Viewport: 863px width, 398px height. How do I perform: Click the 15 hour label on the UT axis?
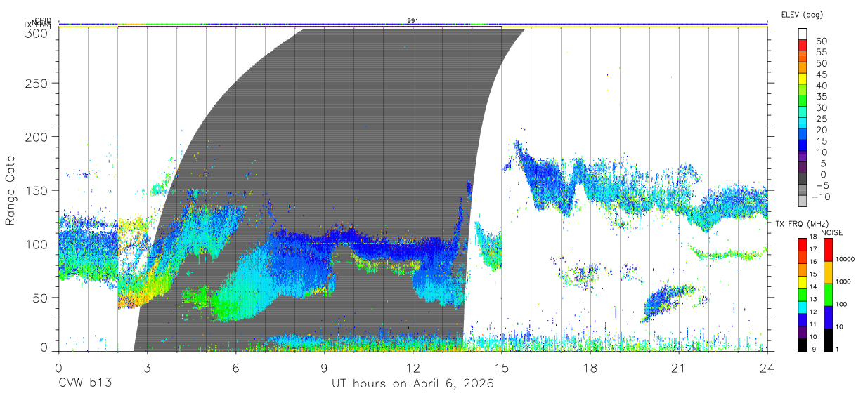point(501,368)
